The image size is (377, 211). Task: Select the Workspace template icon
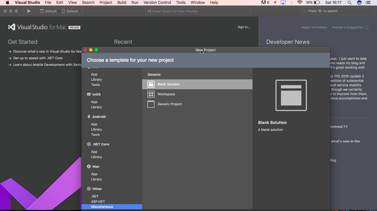pyautogui.click(x=151, y=94)
